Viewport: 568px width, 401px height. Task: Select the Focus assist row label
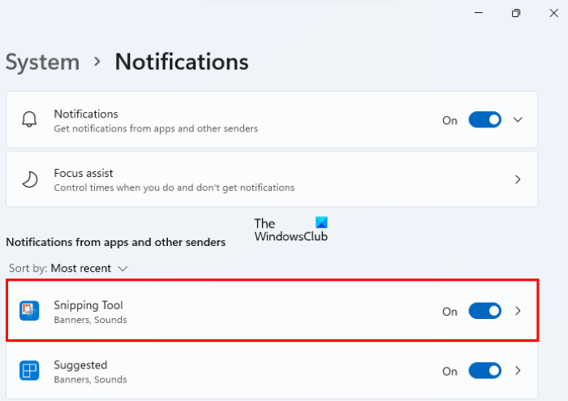tap(84, 173)
